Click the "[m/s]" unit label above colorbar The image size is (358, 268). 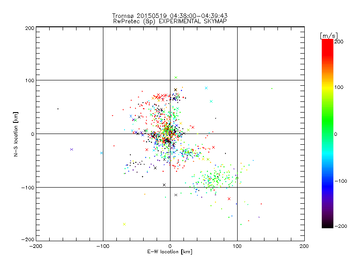click(329, 36)
